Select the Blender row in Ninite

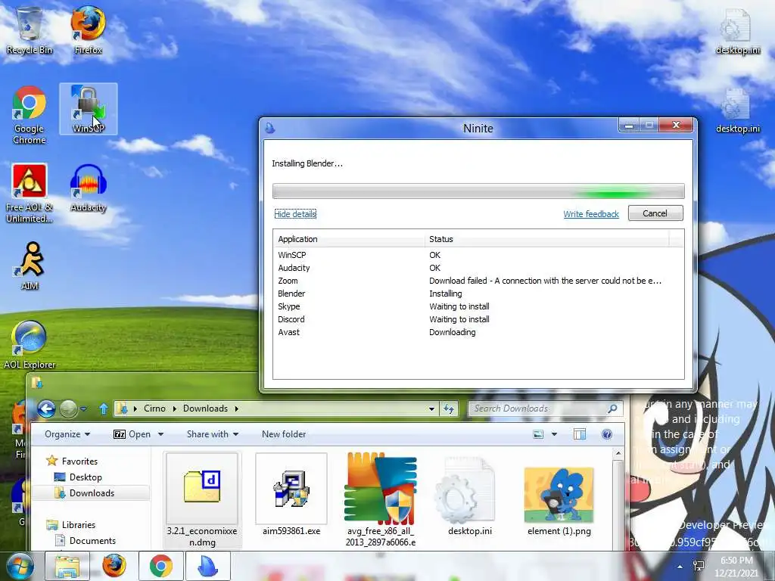click(478, 294)
